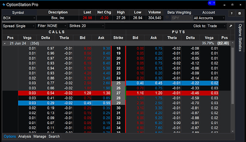The image size is (246, 142).
Task: Open the settings gear icon
Action: click(239, 13)
